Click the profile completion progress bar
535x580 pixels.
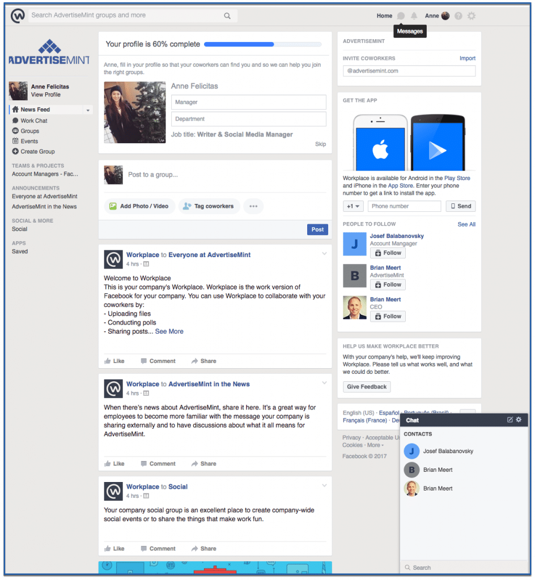pyautogui.click(x=263, y=44)
